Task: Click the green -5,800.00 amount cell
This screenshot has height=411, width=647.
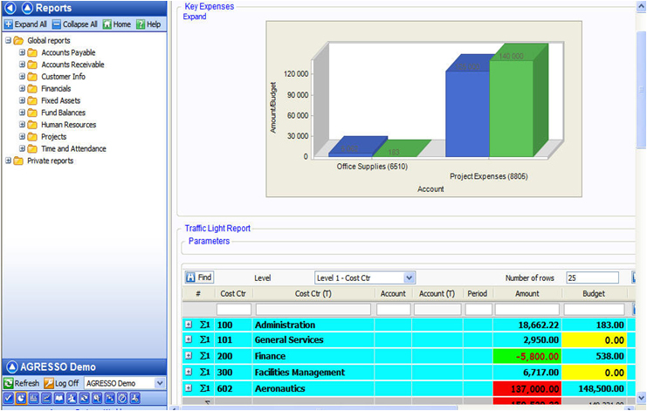Action: (x=527, y=356)
